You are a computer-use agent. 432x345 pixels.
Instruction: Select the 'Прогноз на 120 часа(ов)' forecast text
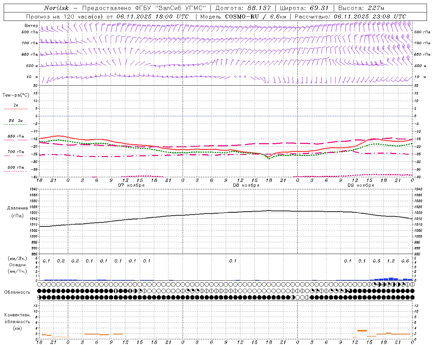[65, 17]
